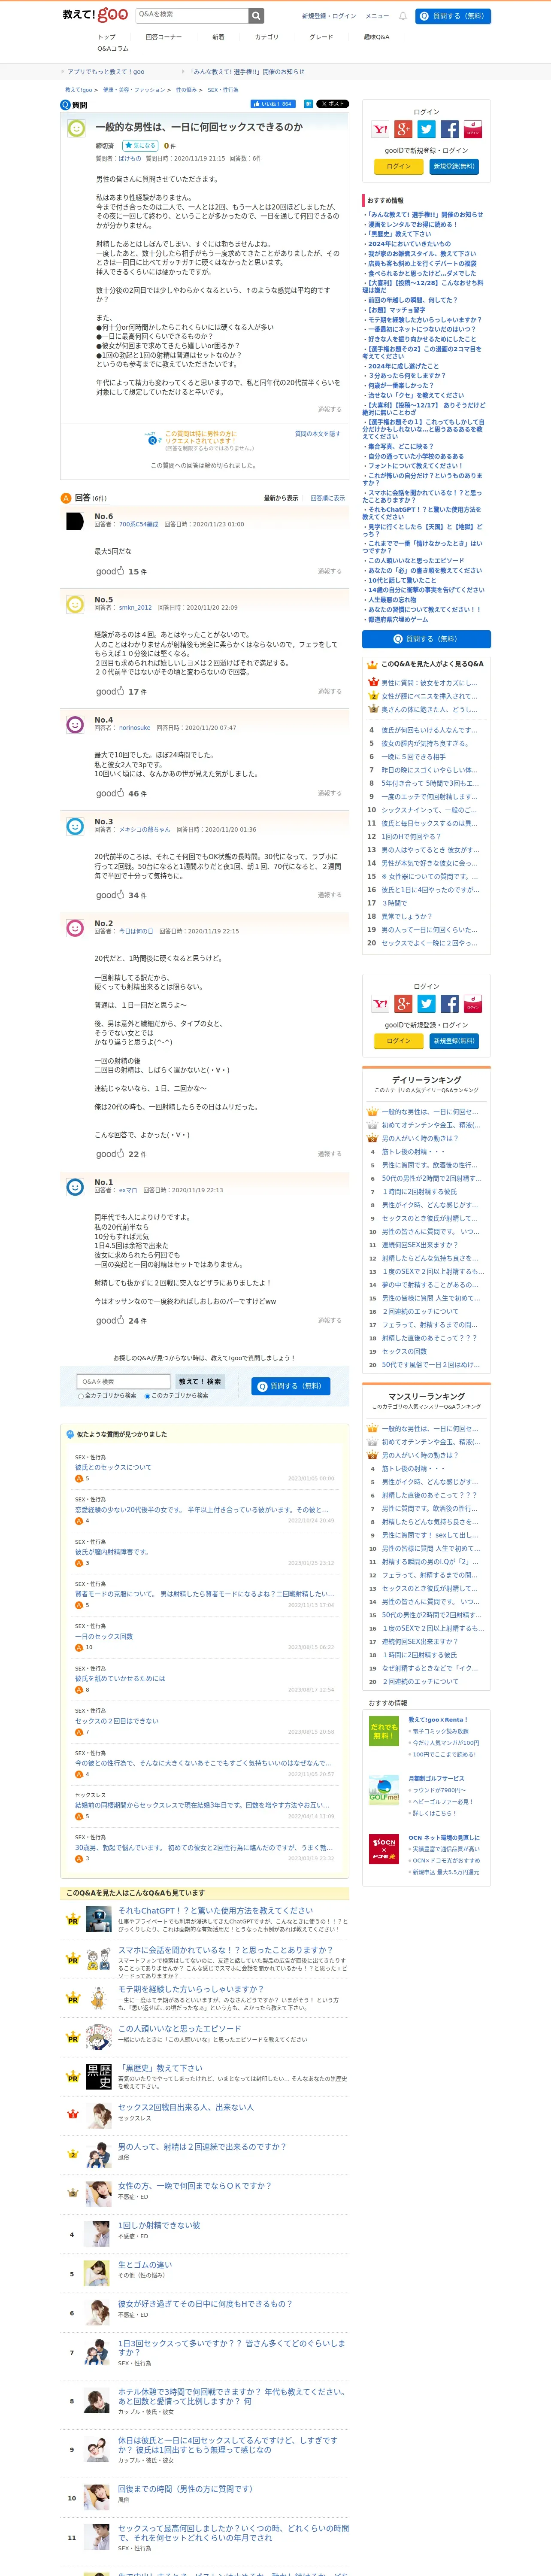The height and width of the screenshot is (2576, 551).
Task: Click アプリでもっと教えて！goo notice link
Action: pos(105,72)
